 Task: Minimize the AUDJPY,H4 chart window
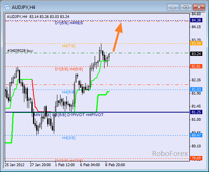(x=173, y=7)
